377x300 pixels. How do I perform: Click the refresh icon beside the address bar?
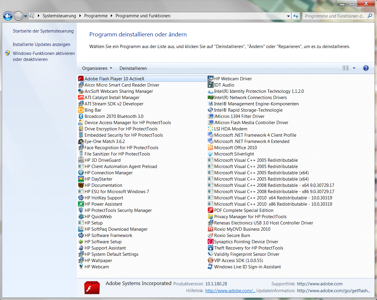point(296,16)
